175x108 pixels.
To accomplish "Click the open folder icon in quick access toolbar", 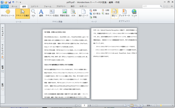I will click(6, 2).
